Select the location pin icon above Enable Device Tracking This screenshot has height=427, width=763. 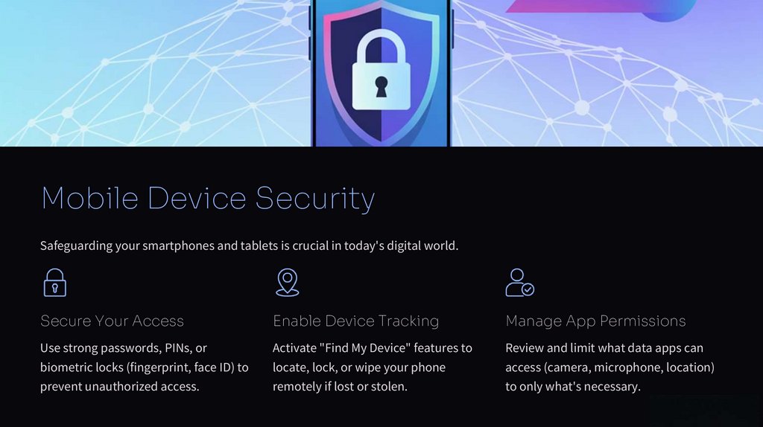(287, 282)
